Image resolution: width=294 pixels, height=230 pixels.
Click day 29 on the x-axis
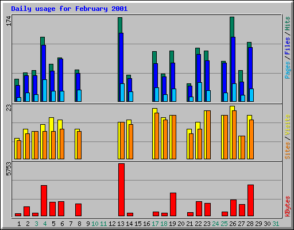point(258,224)
